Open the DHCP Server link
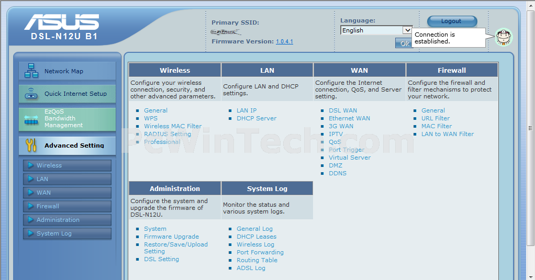 click(x=257, y=118)
